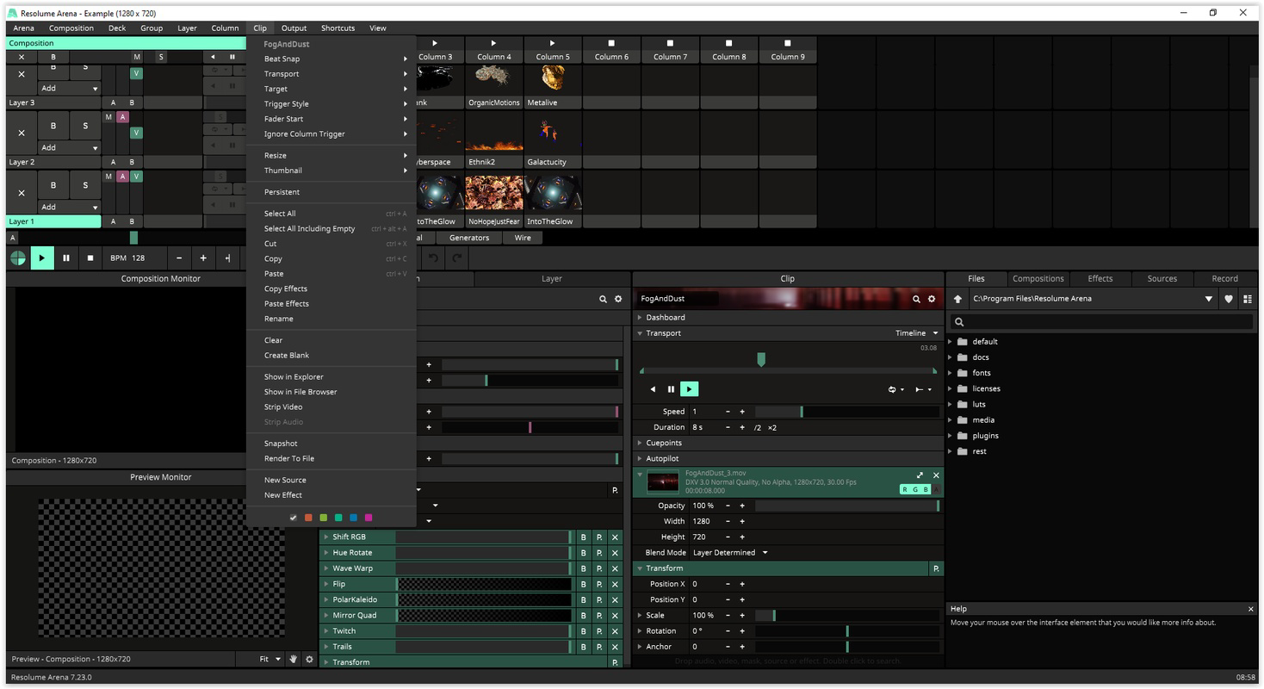The width and height of the screenshot is (1264, 689).
Task: Click the search icon in Clip panel
Action: (916, 299)
